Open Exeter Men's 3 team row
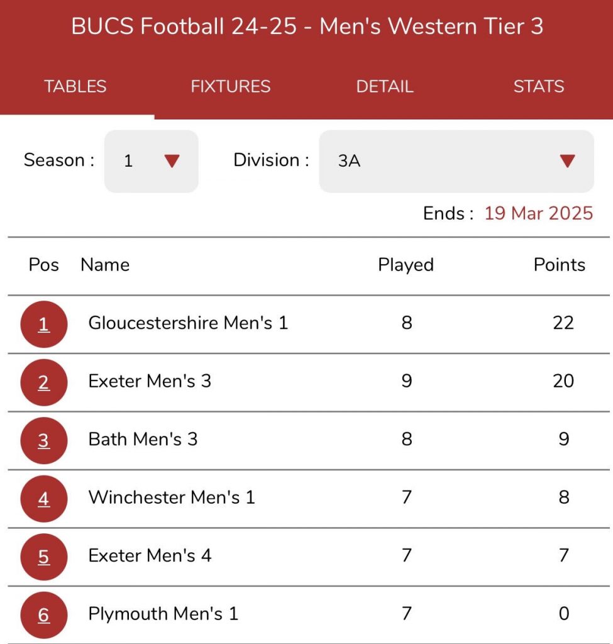 click(150, 381)
